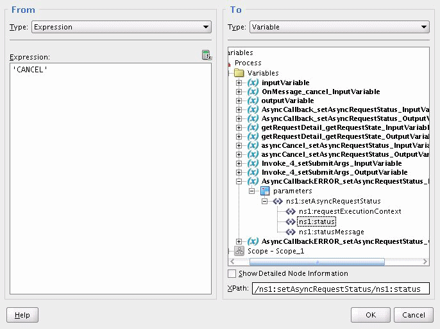
Task: Click the ns1:setAsyncRequestStatus element icon
Action: click(x=278, y=201)
